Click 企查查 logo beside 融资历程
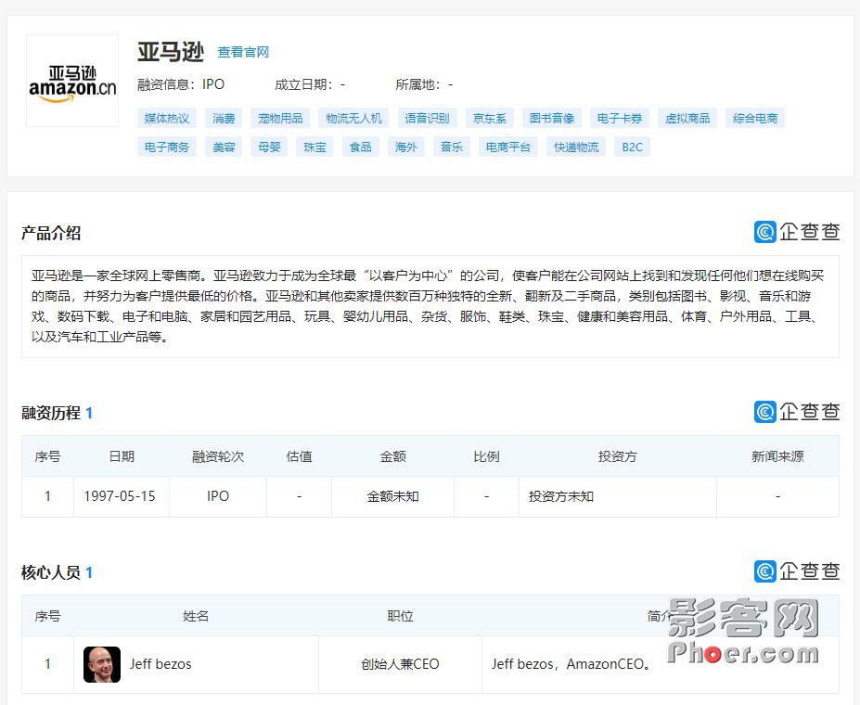Viewport: 860px width, 705px height. click(x=796, y=412)
